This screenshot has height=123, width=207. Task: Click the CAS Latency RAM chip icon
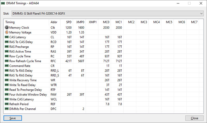pyautogui.click(x=7, y=37)
